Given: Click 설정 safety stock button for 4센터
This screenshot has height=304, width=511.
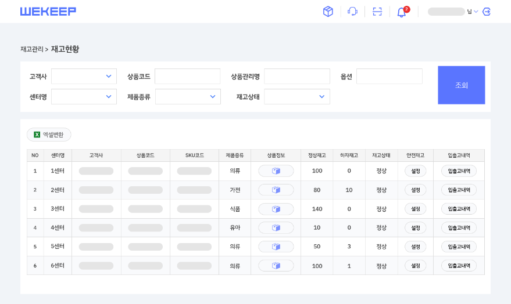Looking at the screenshot, I should click(x=416, y=228).
